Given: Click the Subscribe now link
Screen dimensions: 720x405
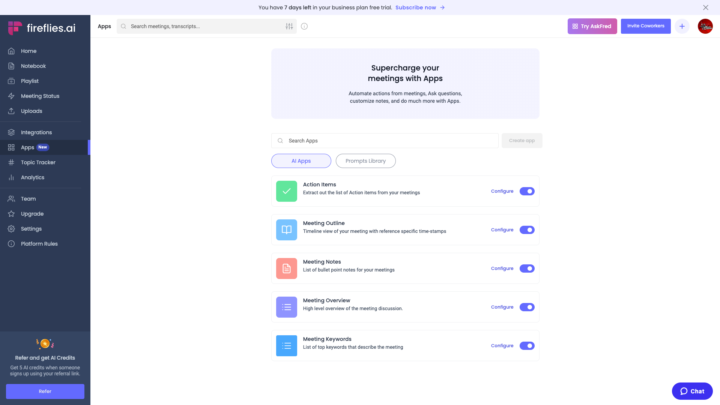Looking at the screenshot, I should click(416, 7).
